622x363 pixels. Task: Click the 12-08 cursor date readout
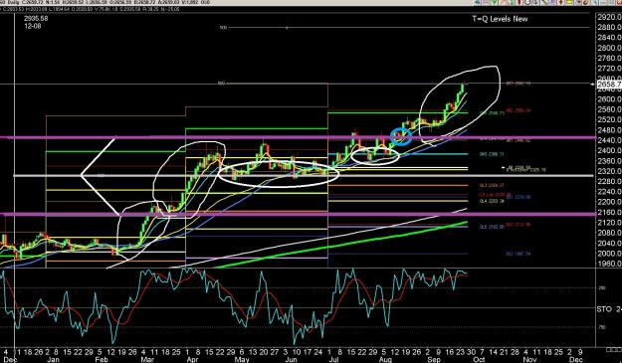[x=33, y=26]
